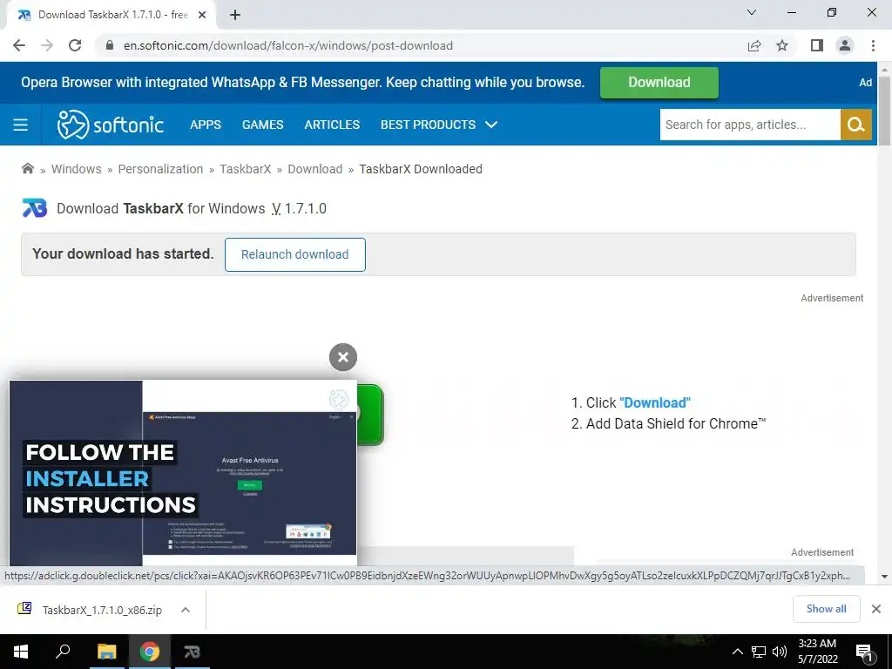Click the taskbar clock
The width and height of the screenshot is (892, 669).
click(817, 652)
